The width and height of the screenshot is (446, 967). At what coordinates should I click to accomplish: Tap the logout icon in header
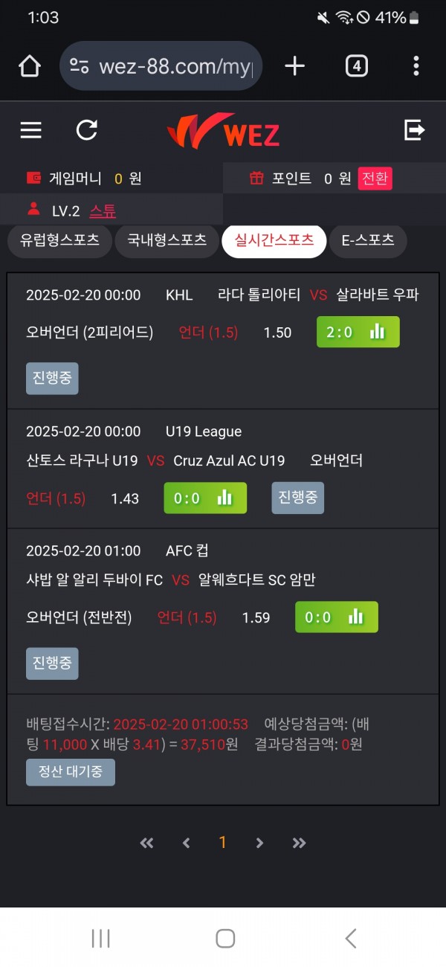414,131
